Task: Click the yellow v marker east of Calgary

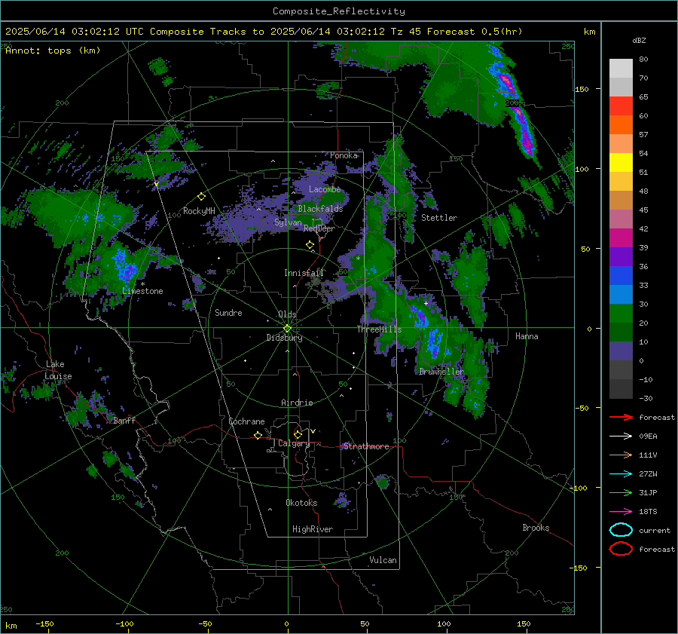Action: coord(313,431)
